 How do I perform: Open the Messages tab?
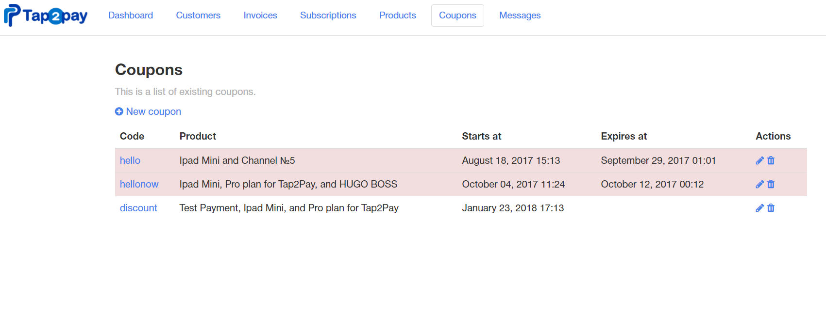[520, 16]
